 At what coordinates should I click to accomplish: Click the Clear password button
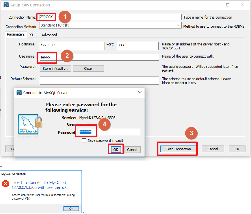click(x=88, y=69)
